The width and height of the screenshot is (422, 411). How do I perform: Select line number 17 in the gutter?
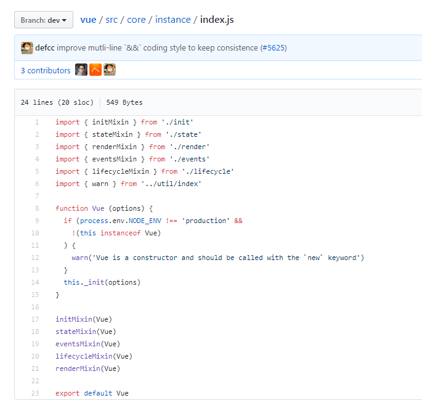click(35, 319)
